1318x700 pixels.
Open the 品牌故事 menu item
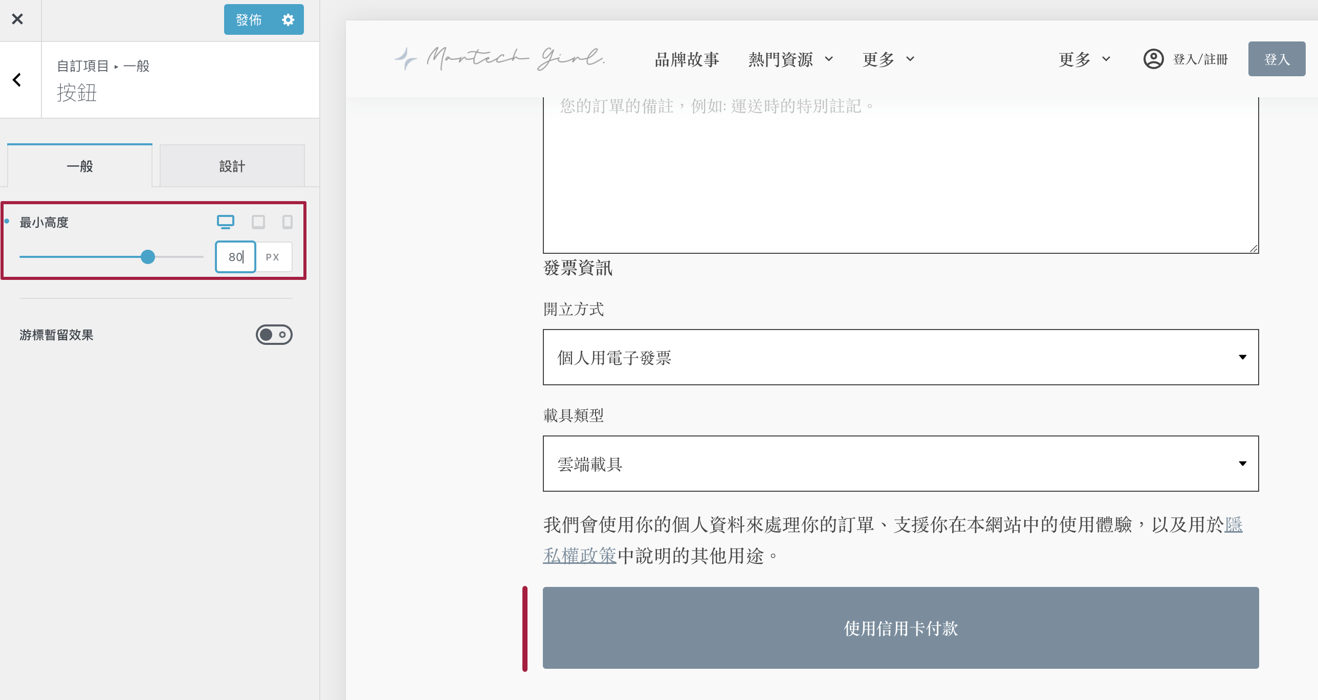pyautogui.click(x=687, y=59)
